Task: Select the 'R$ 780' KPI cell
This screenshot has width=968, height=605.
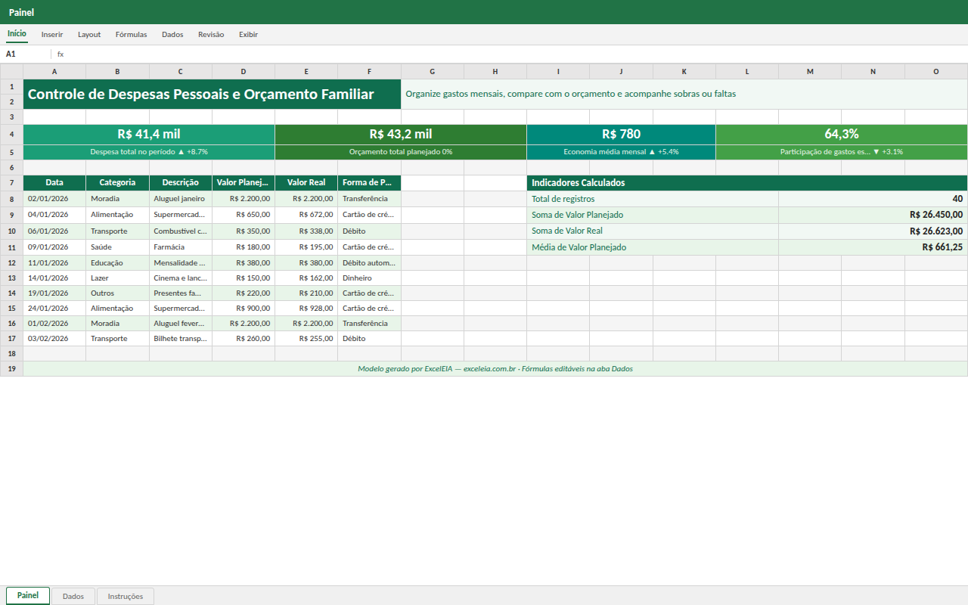Action: tap(622, 135)
